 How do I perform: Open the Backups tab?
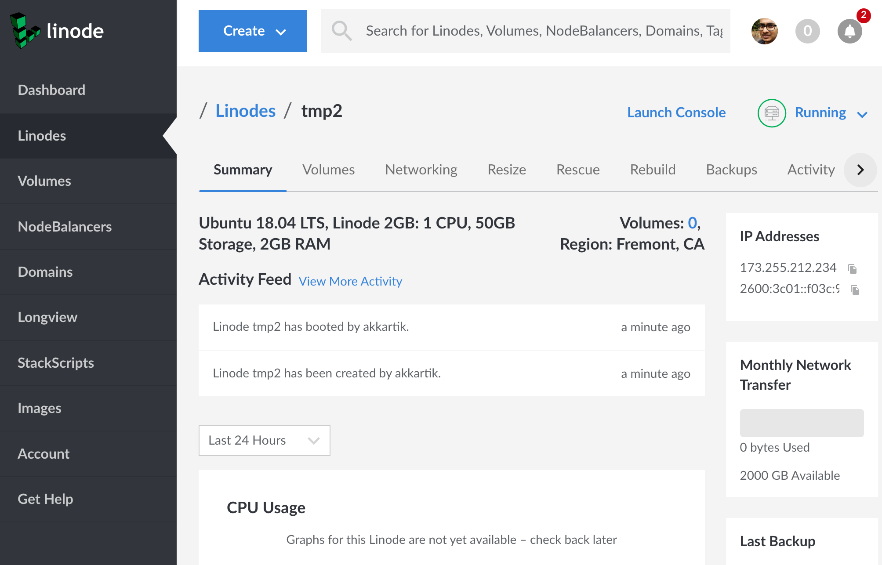click(731, 170)
